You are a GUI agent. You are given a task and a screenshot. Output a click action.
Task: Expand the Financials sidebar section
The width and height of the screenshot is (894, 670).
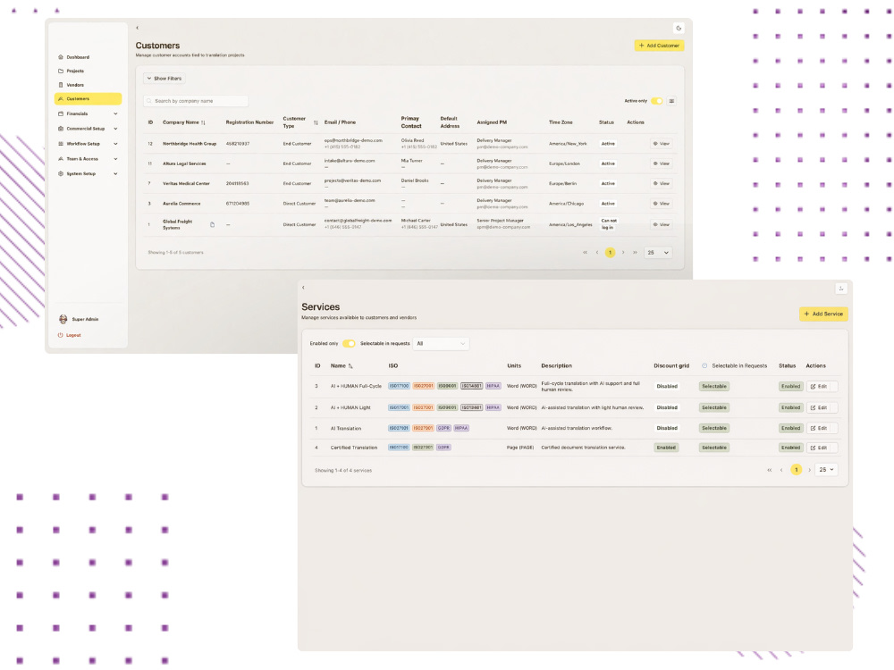coord(88,113)
